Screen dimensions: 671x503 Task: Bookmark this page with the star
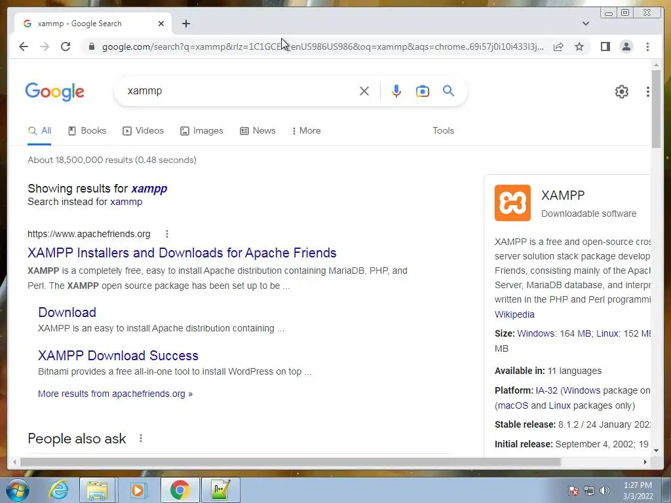pyautogui.click(x=579, y=47)
